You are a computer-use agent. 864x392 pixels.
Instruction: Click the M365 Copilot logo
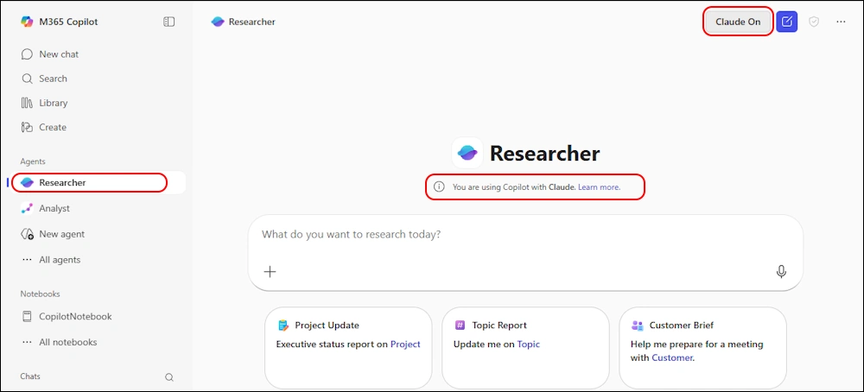(x=27, y=22)
